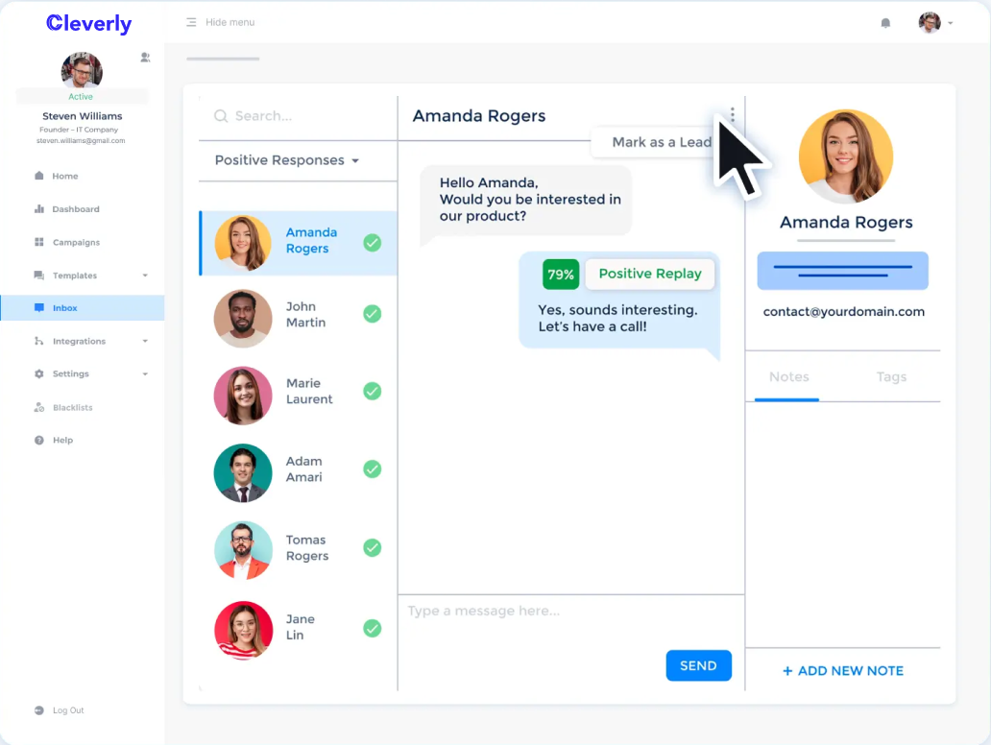Click the hamburger Hide menu icon
Screen dimensions: 991x745
pos(191,22)
